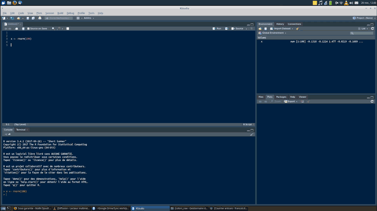Open the R Script file type selector
Viewport: 377px width, 211px height.
pos(248,124)
